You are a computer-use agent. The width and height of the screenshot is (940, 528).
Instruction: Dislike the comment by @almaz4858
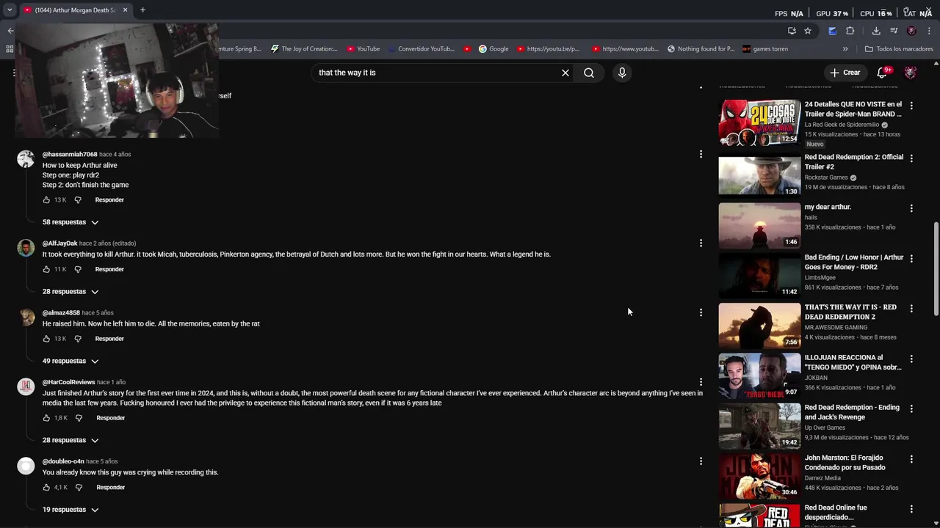pos(78,339)
